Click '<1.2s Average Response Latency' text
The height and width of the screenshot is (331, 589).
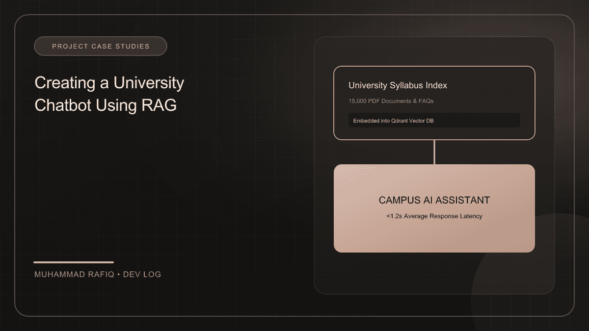(x=434, y=216)
